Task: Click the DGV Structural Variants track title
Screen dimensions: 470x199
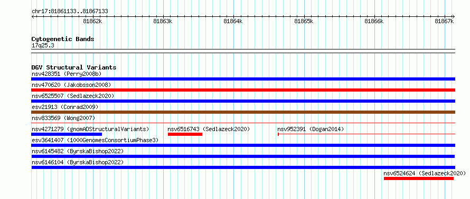Action: click(74, 67)
